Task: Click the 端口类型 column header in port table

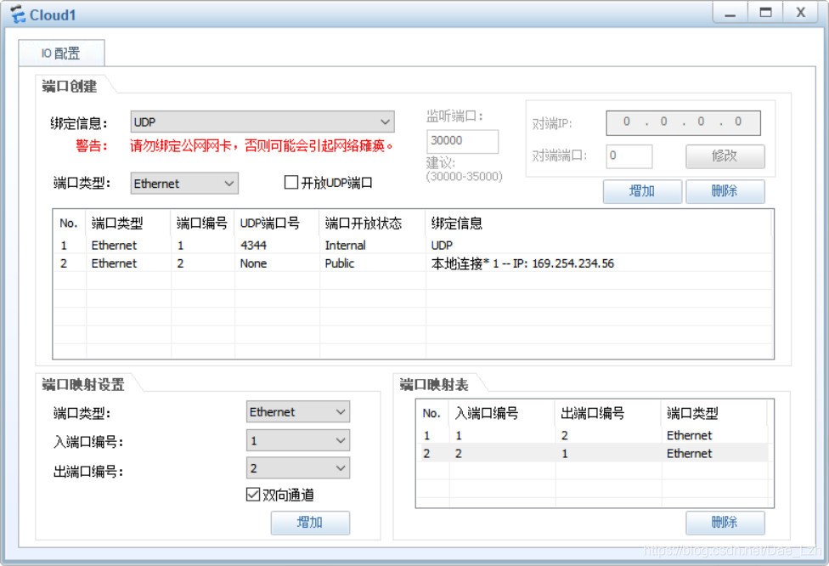Action: point(128,224)
